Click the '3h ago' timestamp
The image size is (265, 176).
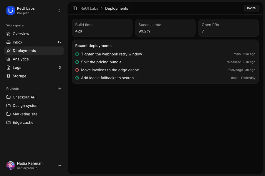click(250, 70)
